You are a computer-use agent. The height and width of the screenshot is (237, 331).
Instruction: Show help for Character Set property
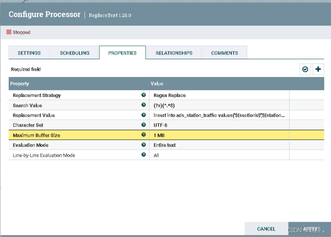143,125
